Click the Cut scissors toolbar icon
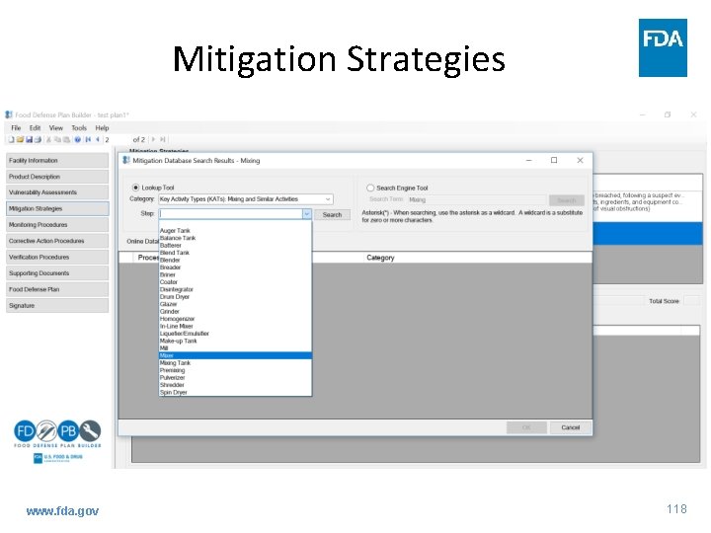711x533 pixels. [x=48, y=139]
